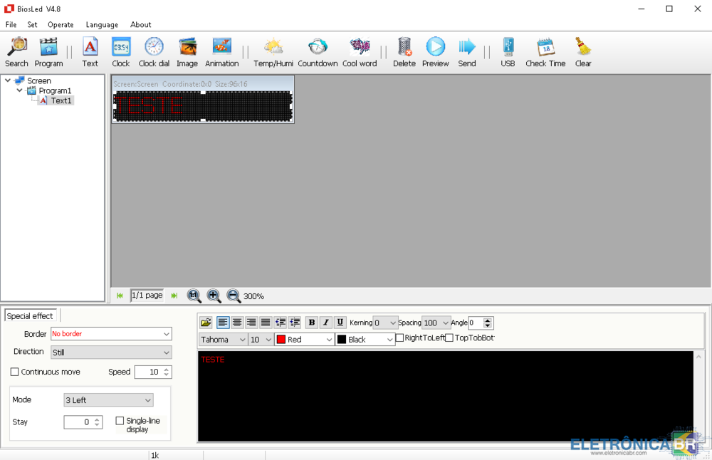Expand the Direction dropdown set to Still
Viewport: 712px width, 460px height.
(x=111, y=352)
